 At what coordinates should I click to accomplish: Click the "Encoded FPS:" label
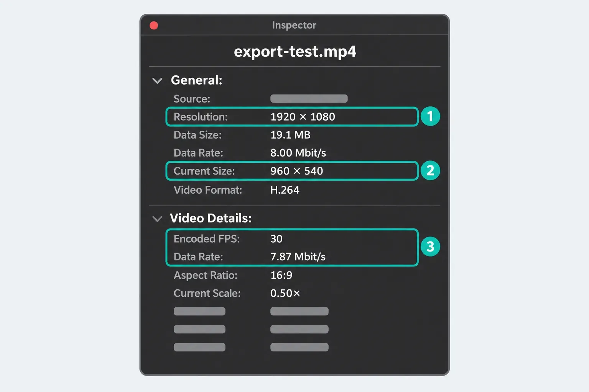click(x=207, y=238)
